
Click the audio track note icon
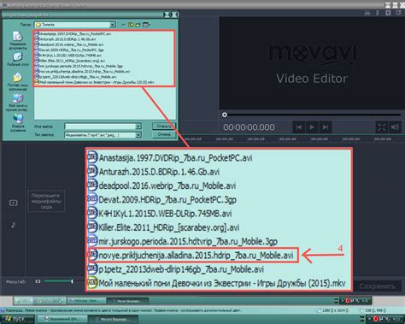point(14,225)
